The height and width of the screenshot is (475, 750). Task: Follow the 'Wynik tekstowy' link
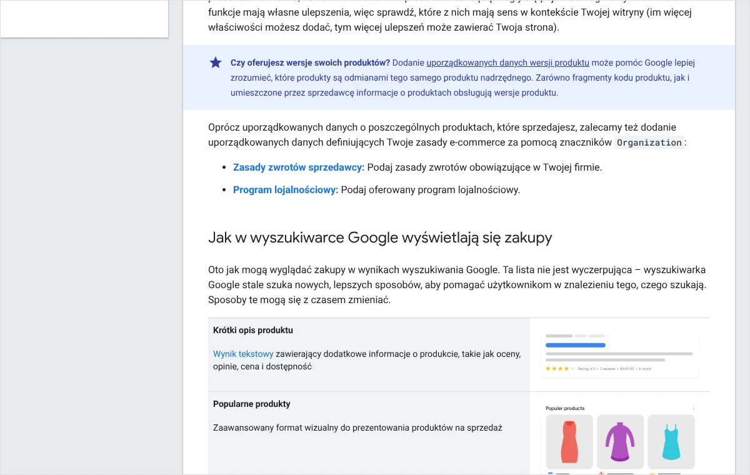(243, 354)
